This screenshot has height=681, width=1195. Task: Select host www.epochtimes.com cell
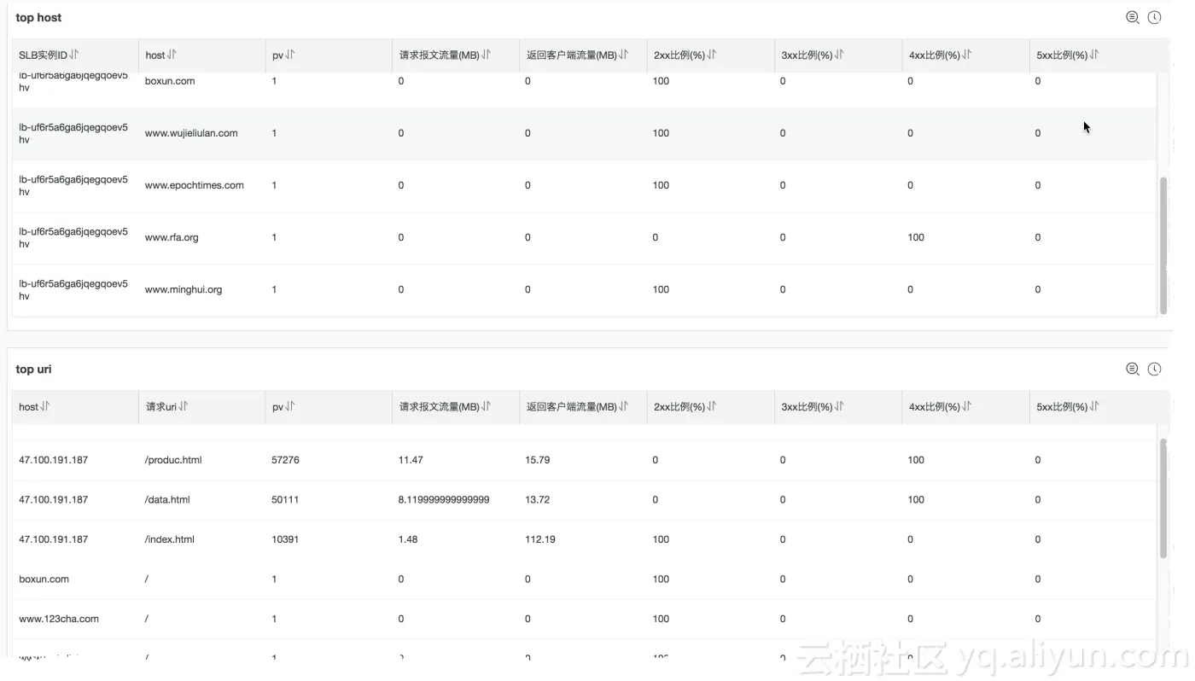click(x=195, y=185)
